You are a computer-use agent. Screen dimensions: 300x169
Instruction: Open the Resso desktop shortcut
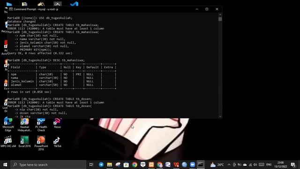(57, 123)
